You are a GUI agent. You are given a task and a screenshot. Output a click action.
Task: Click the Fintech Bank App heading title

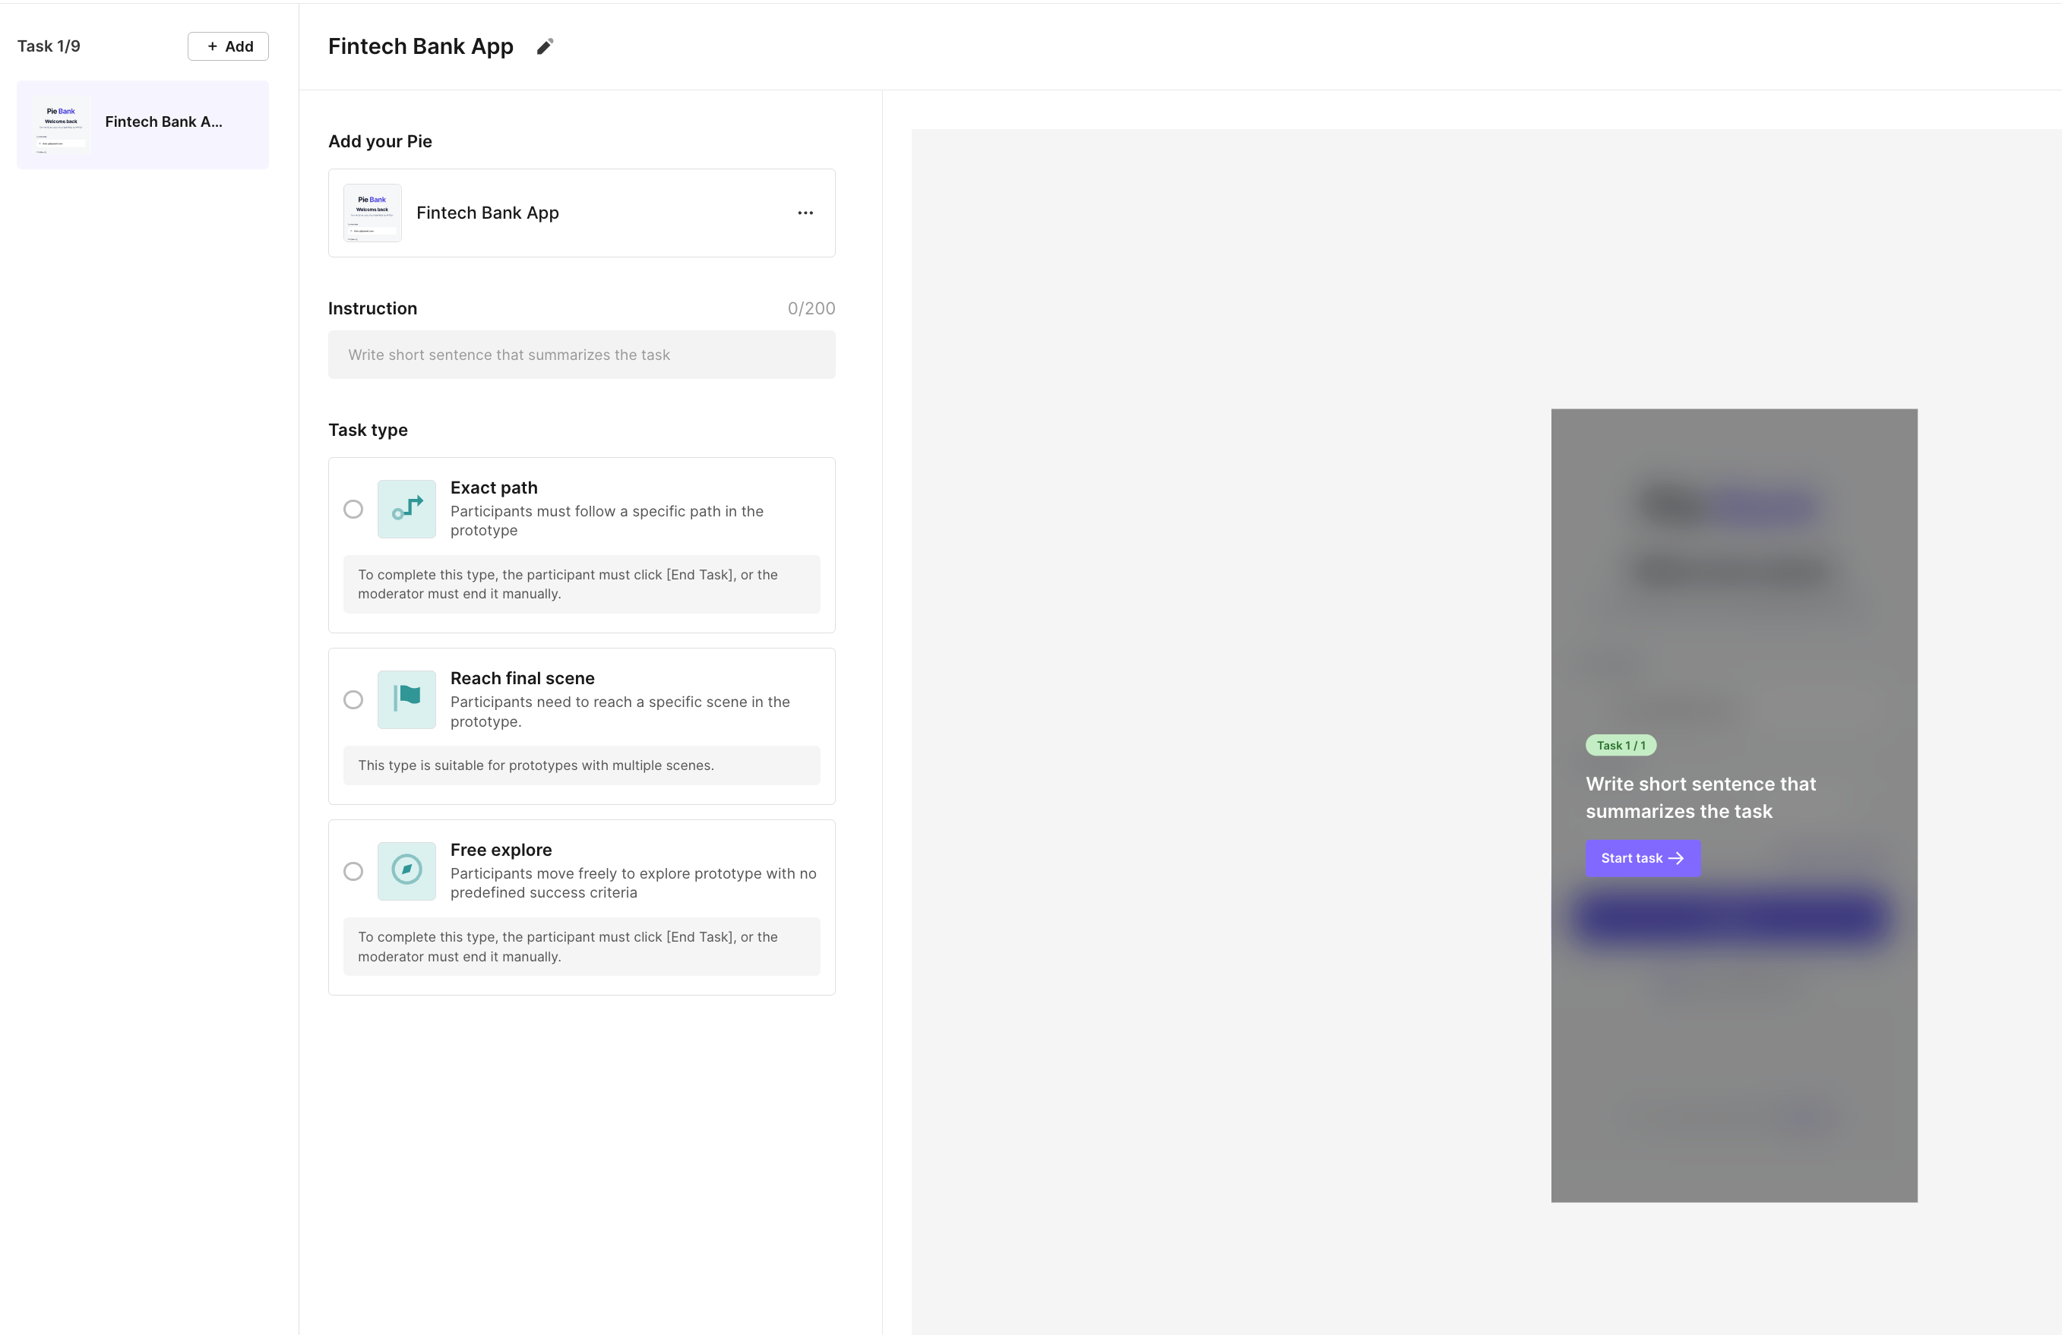420,47
